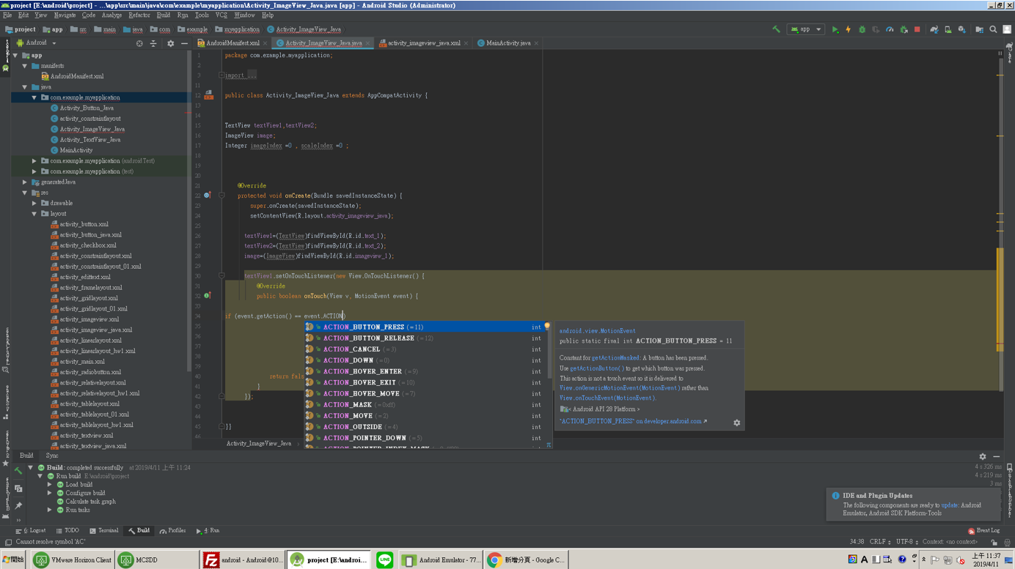Viewport: 1015px width, 569px height.
Task: Select ACTION_DOWN from the completion list
Action: [x=425, y=360]
